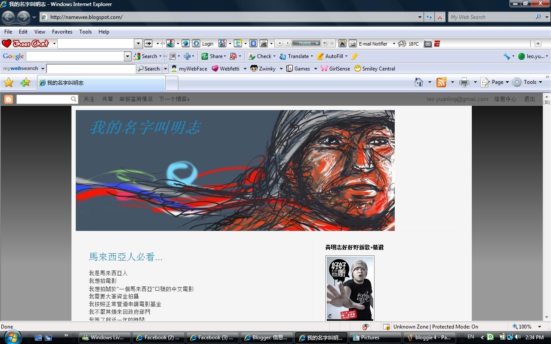Click Smiley Central toolbar button
The image size is (551, 344).
[x=375, y=68]
